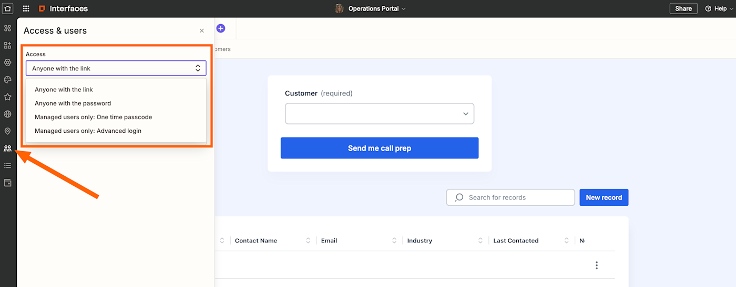Select "Managed users only: One time passcode"
Screen dimensions: 736x287
tap(94, 117)
